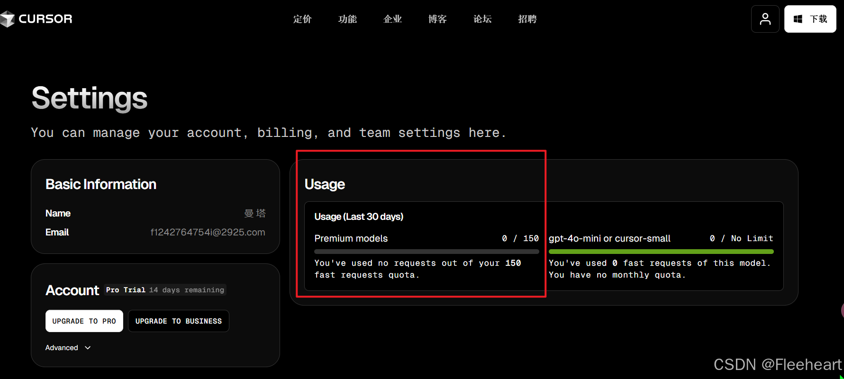The width and height of the screenshot is (844, 379).
Task: Click the 'You have no monthly quota' text
Action: pos(617,275)
